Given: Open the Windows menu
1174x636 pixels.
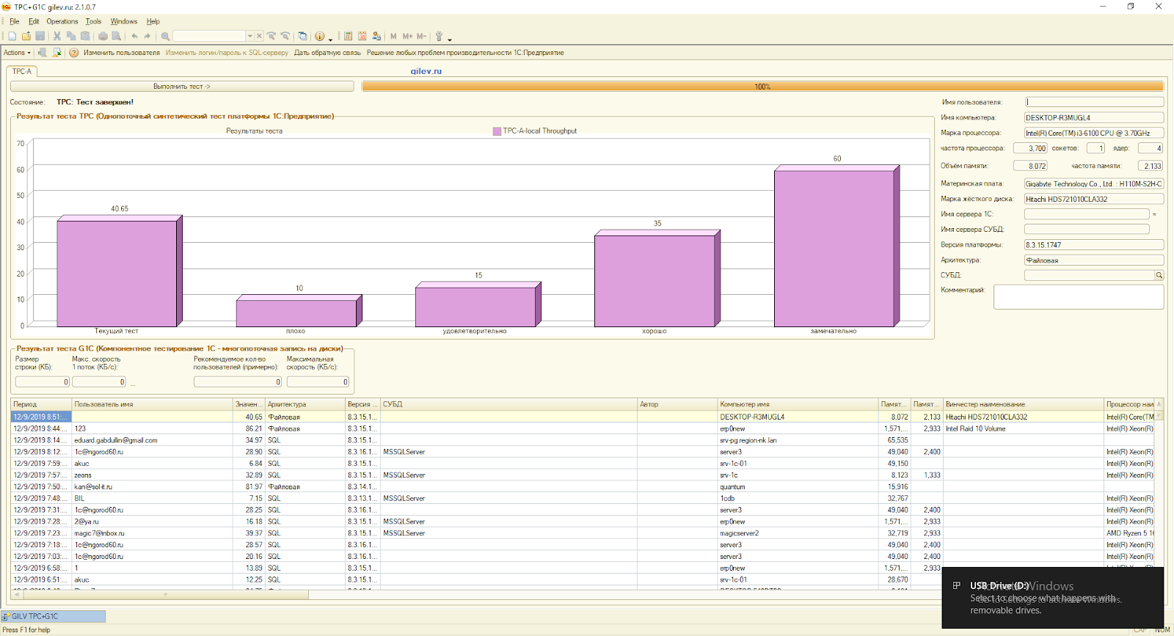Looking at the screenshot, I should [x=124, y=21].
